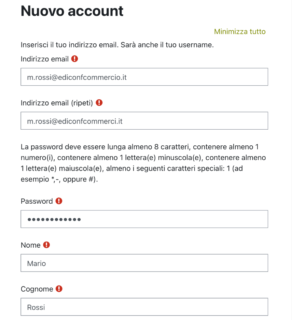Click the 'Cognome' field label text
This screenshot has height=320, width=292.
37,289
